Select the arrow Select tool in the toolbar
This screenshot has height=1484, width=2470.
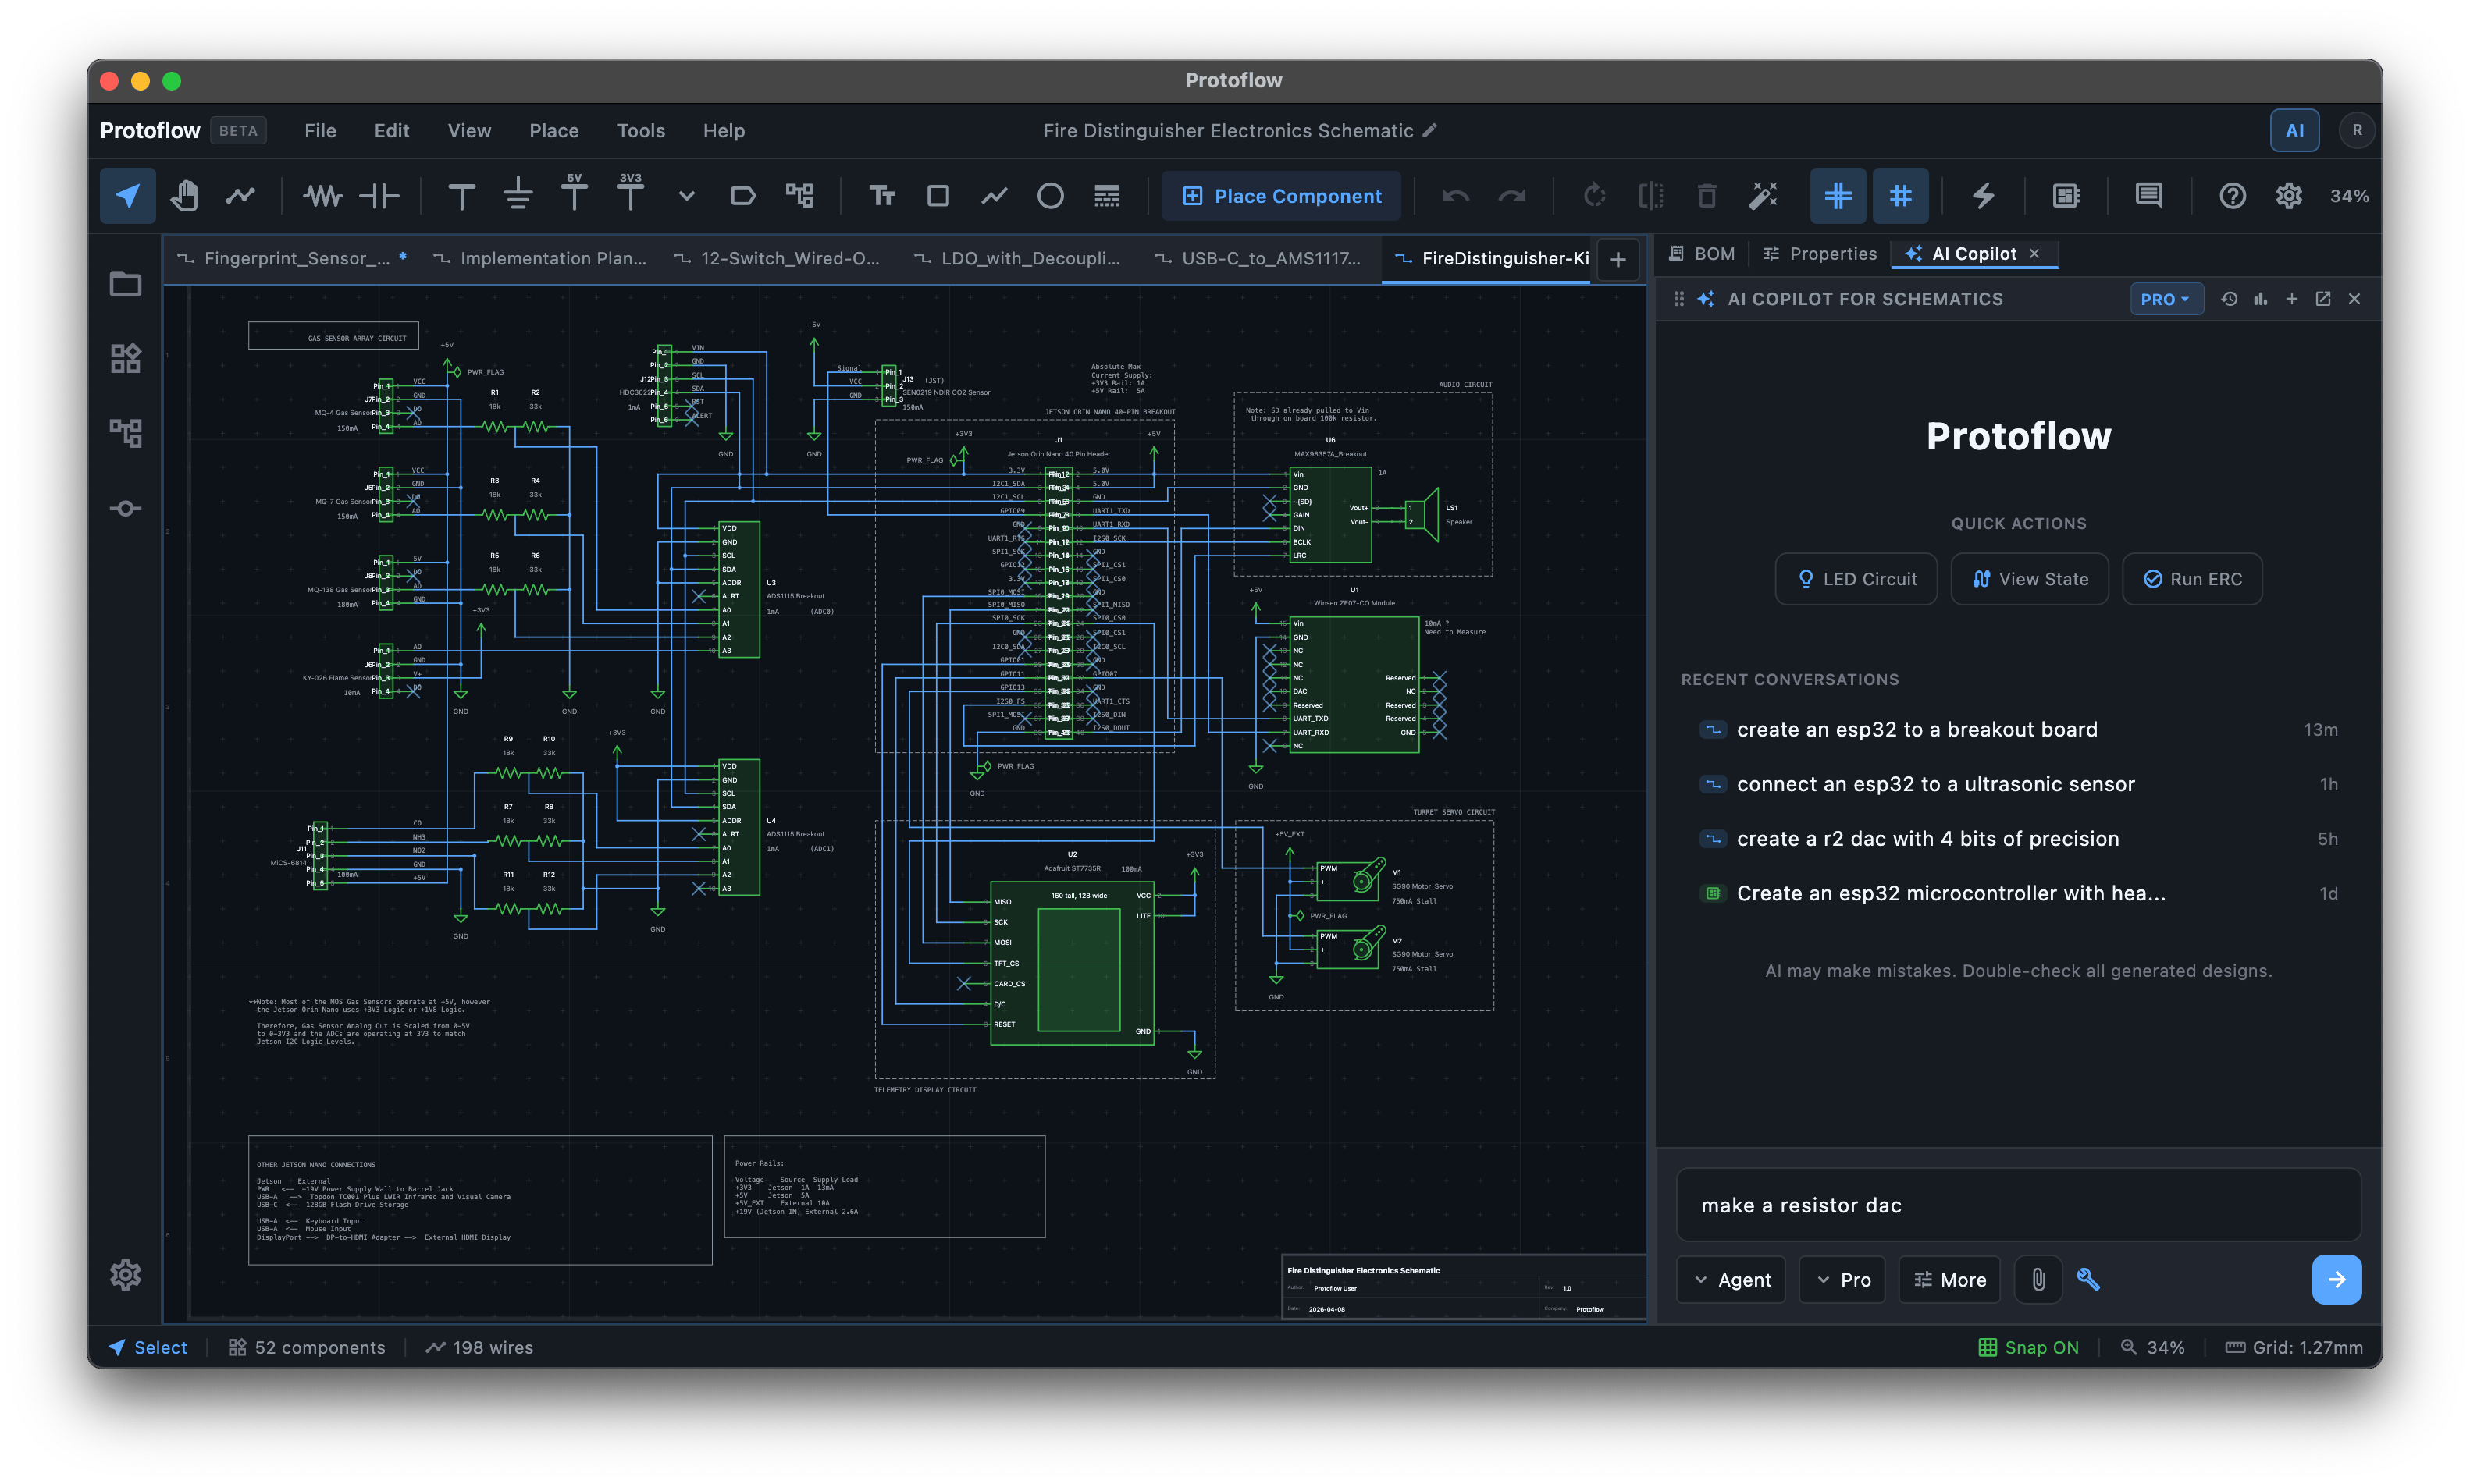pyautogui.click(x=127, y=196)
